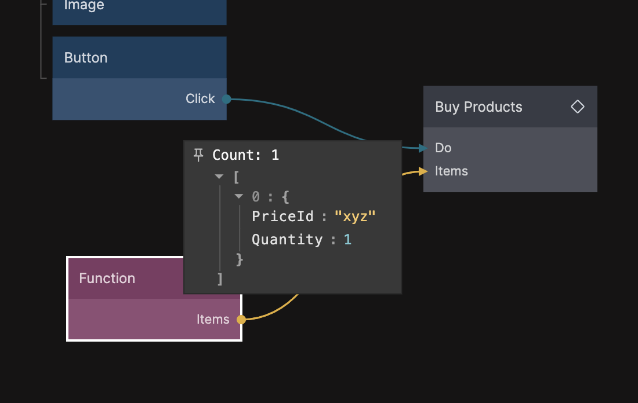Click the Quantity value 1
This screenshot has width=638, height=403.
(347, 240)
